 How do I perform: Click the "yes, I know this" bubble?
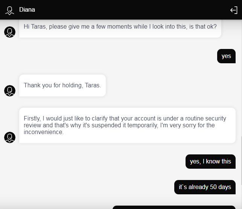[x=210, y=162]
